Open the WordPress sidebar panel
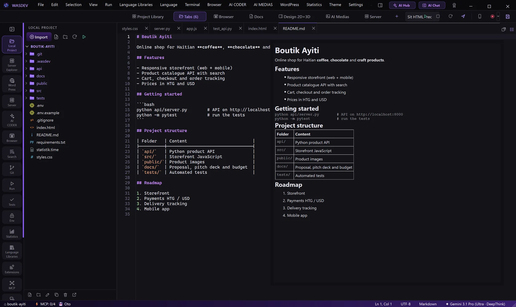Screen dimensions: 516x307 (12, 84)
